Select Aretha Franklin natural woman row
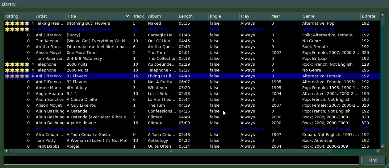 tap(192, 47)
